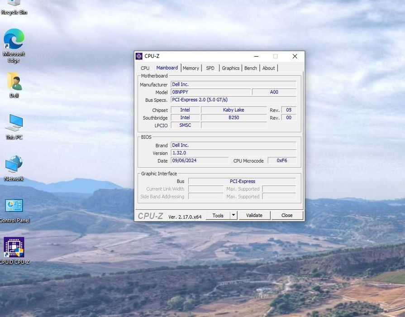Select PCI-Express 2.0 (5.0 GT/s) bus specs
The height and width of the screenshot is (317, 405).
pos(233,100)
